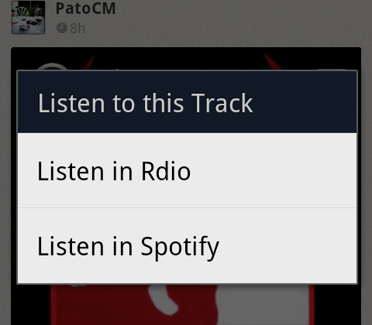Click the 8h timestamp text
The width and height of the screenshot is (372, 325).
(x=77, y=28)
